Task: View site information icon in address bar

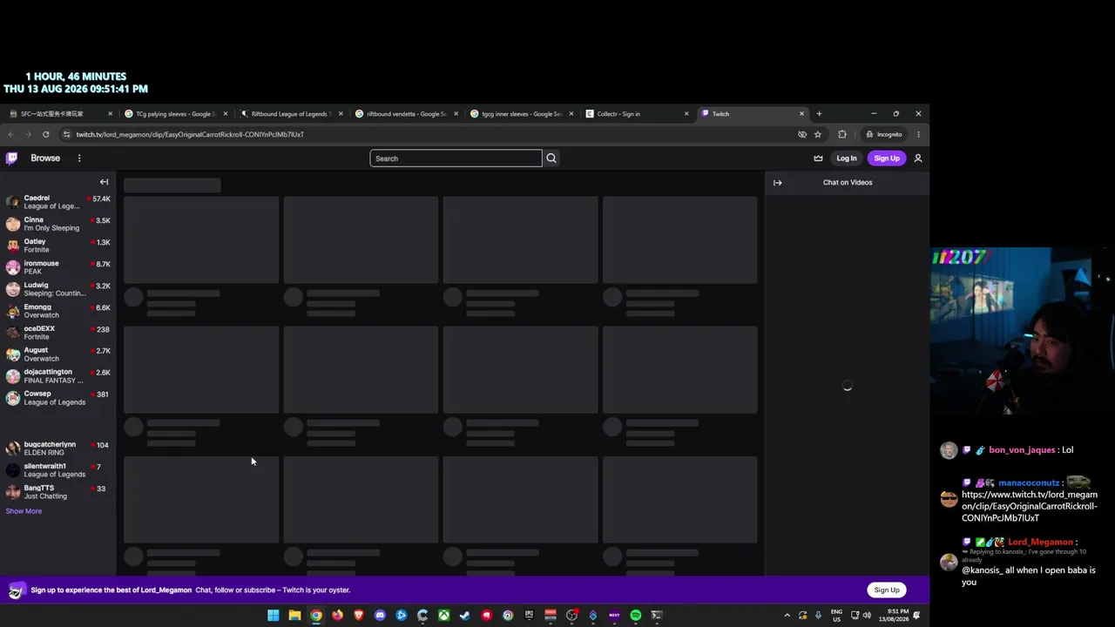Action: pos(66,134)
